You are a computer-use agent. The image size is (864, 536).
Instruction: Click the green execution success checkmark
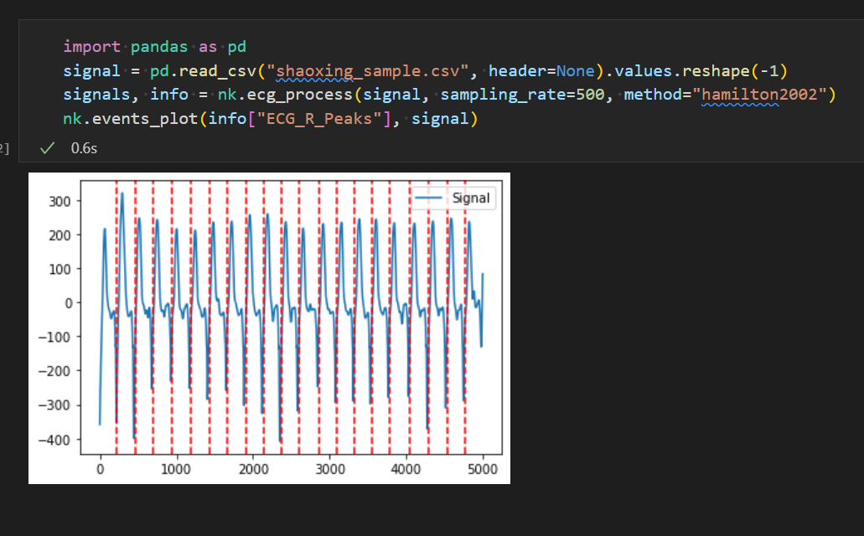[46, 147]
